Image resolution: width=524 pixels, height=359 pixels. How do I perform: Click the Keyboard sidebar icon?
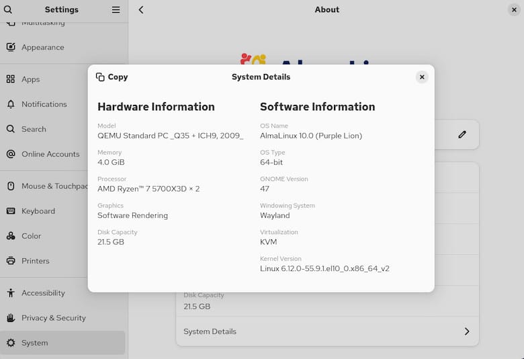(11, 211)
